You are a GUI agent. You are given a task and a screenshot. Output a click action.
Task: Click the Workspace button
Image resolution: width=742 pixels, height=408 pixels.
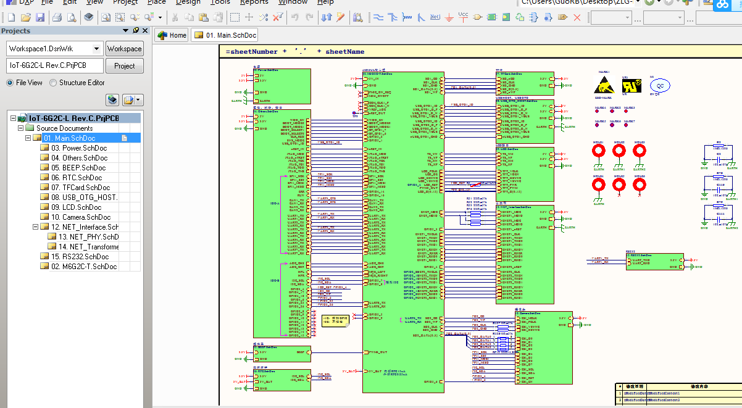click(x=125, y=49)
